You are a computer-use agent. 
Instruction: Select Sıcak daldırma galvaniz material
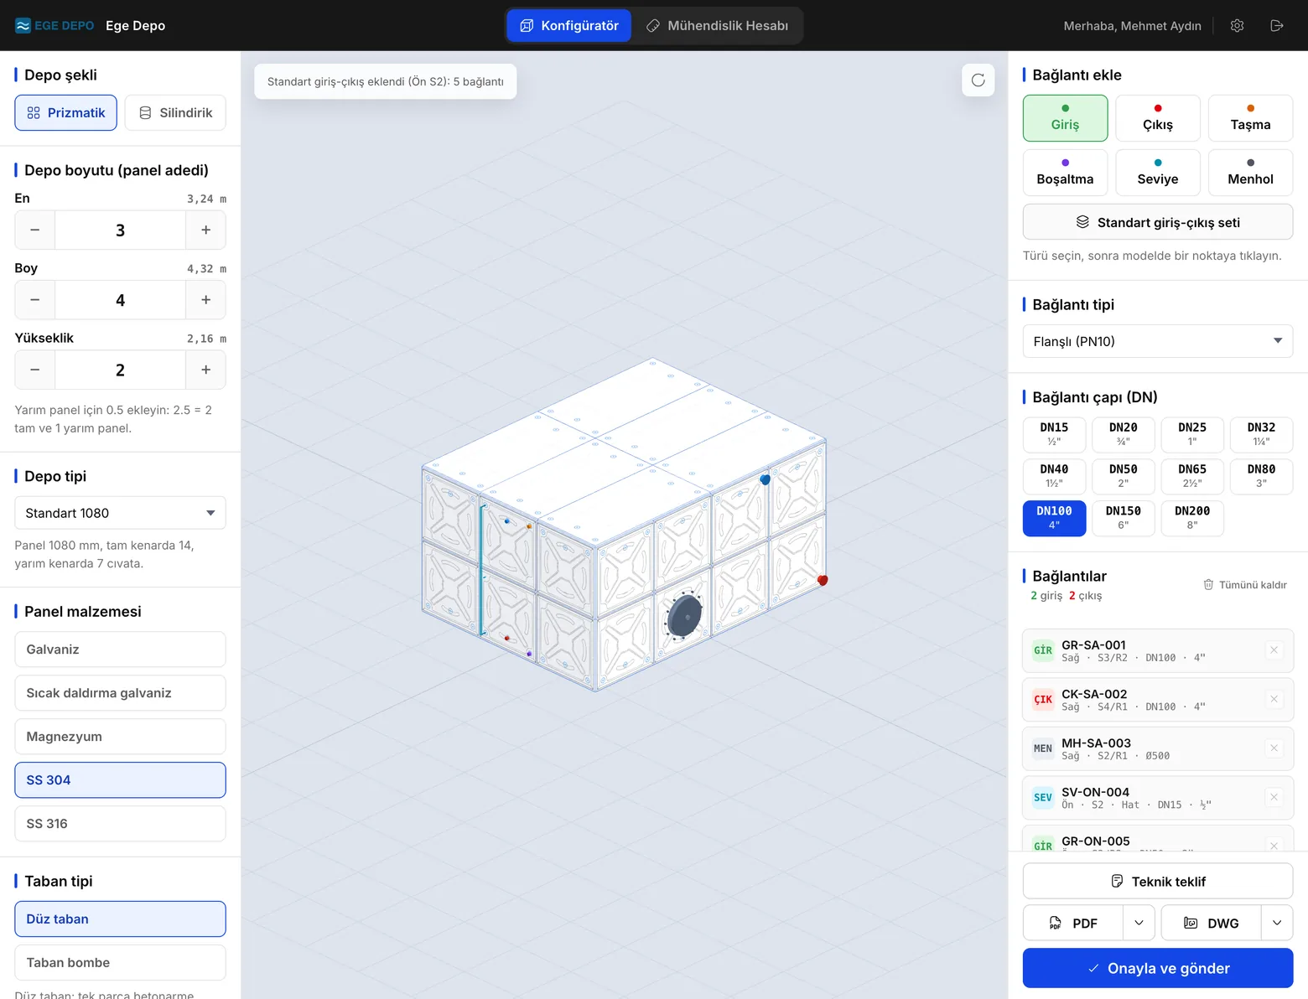click(x=120, y=693)
